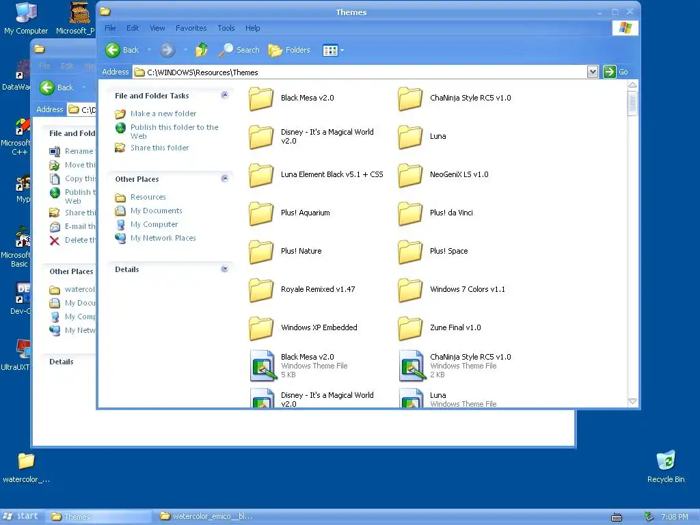Select Disney It's a Magical World folder
The image size is (700, 525).
point(312,137)
